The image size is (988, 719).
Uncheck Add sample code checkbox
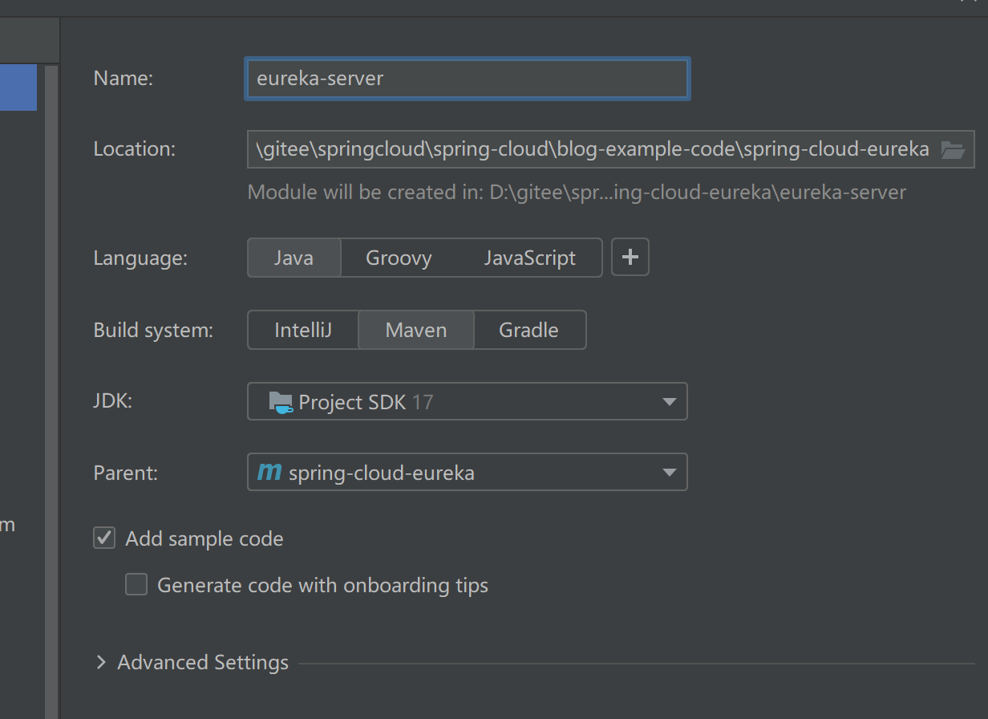click(x=104, y=538)
